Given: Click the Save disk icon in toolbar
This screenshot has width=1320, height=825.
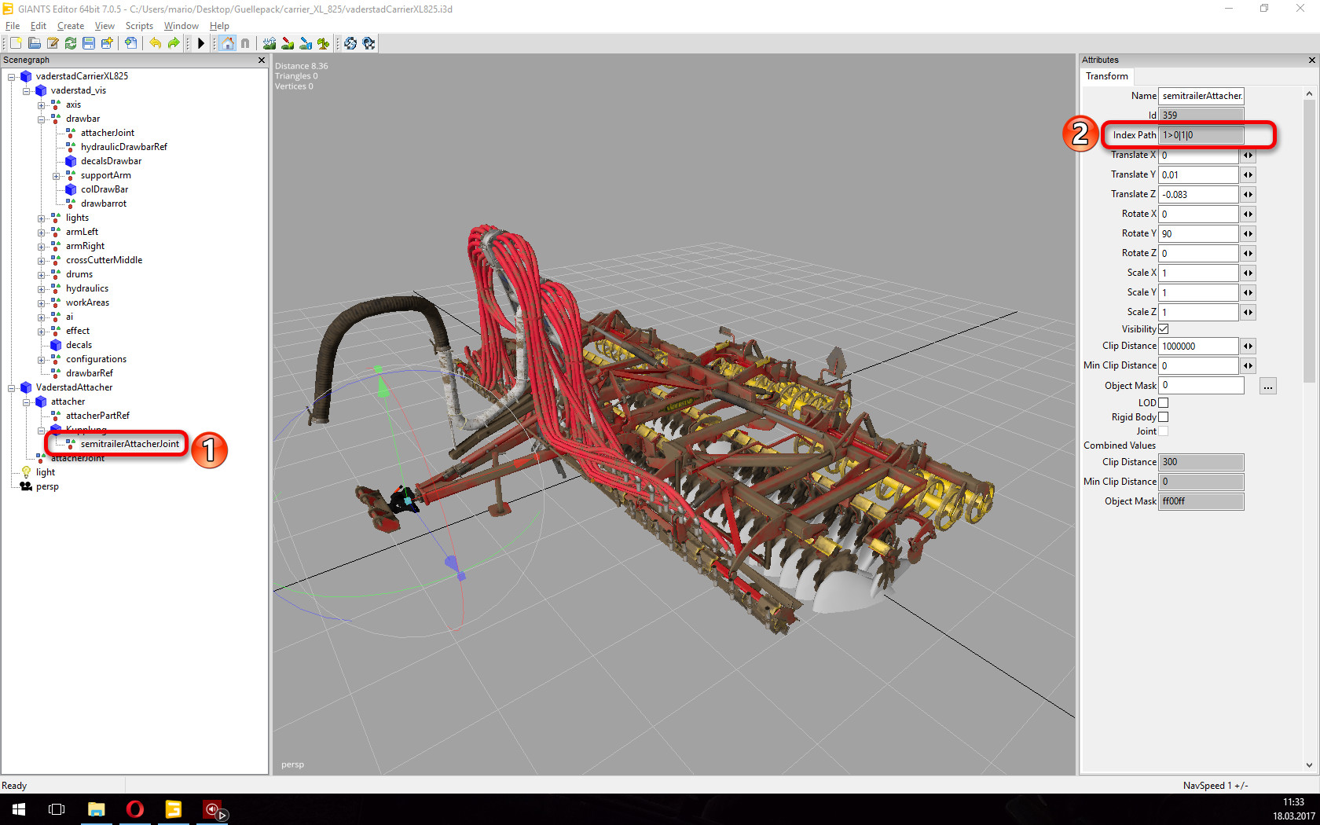Looking at the screenshot, I should (x=89, y=43).
